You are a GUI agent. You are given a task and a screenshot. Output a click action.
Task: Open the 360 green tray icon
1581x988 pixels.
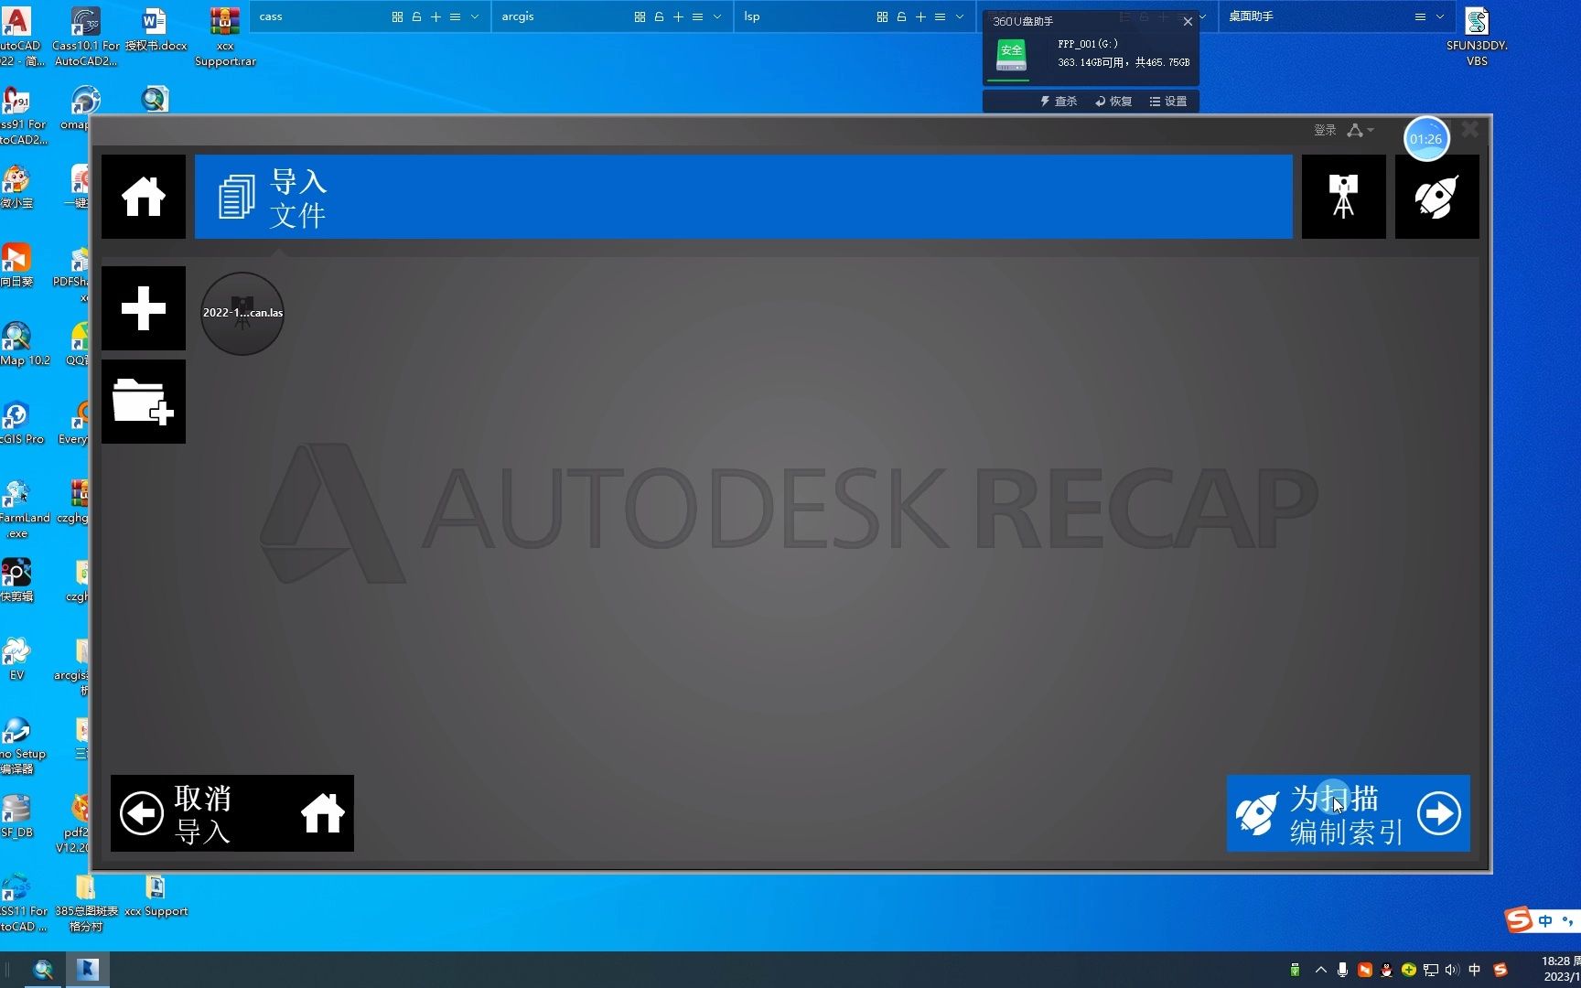pyautogui.click(x=1409, y=970)
